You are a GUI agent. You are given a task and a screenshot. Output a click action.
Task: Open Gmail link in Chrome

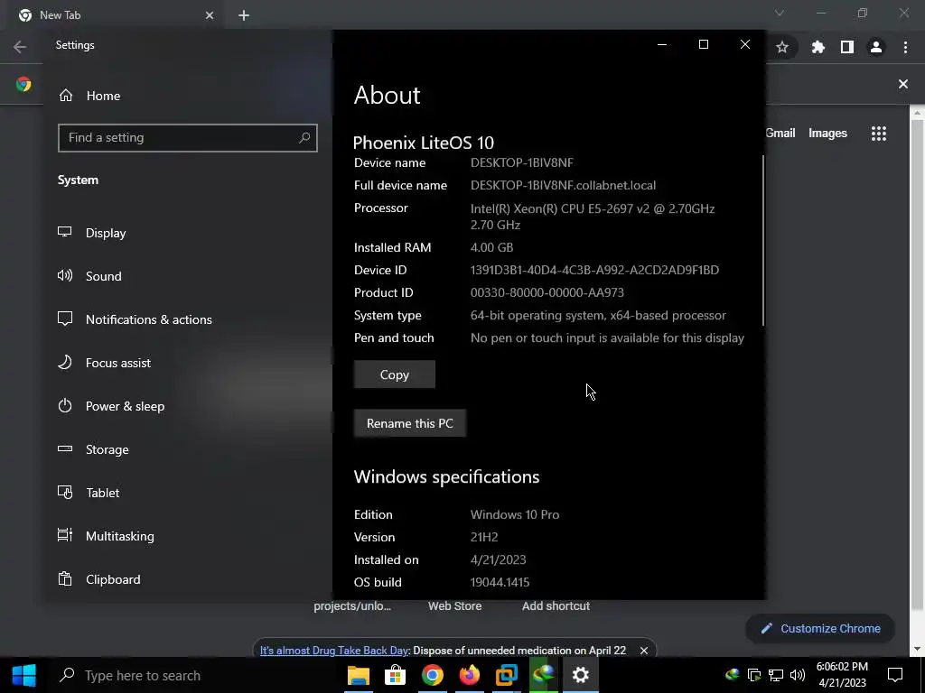click(x=780, y=134)
